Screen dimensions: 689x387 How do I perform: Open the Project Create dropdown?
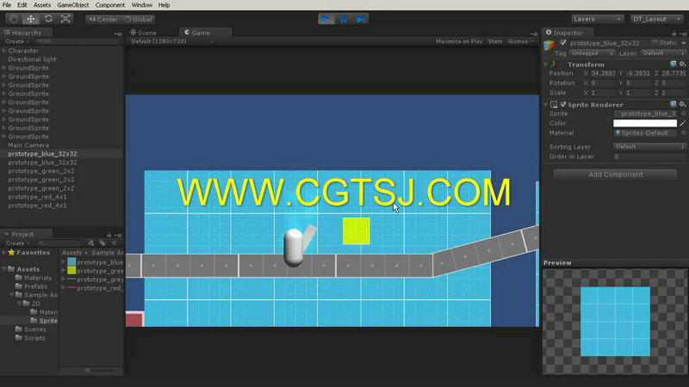point(18,243)
